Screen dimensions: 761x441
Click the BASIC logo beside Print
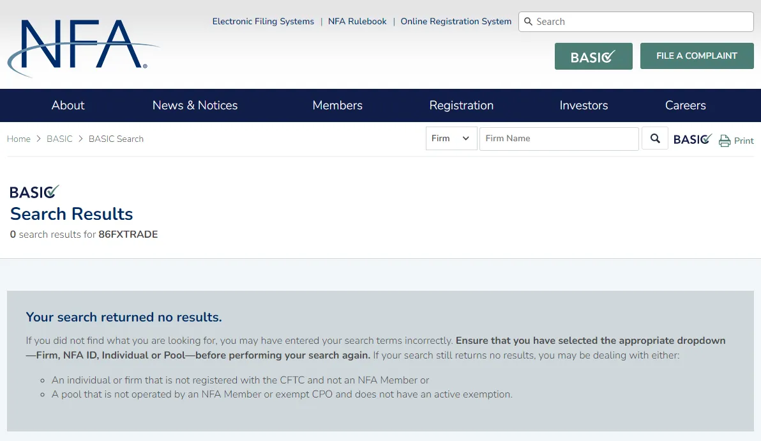coord(693,139)
